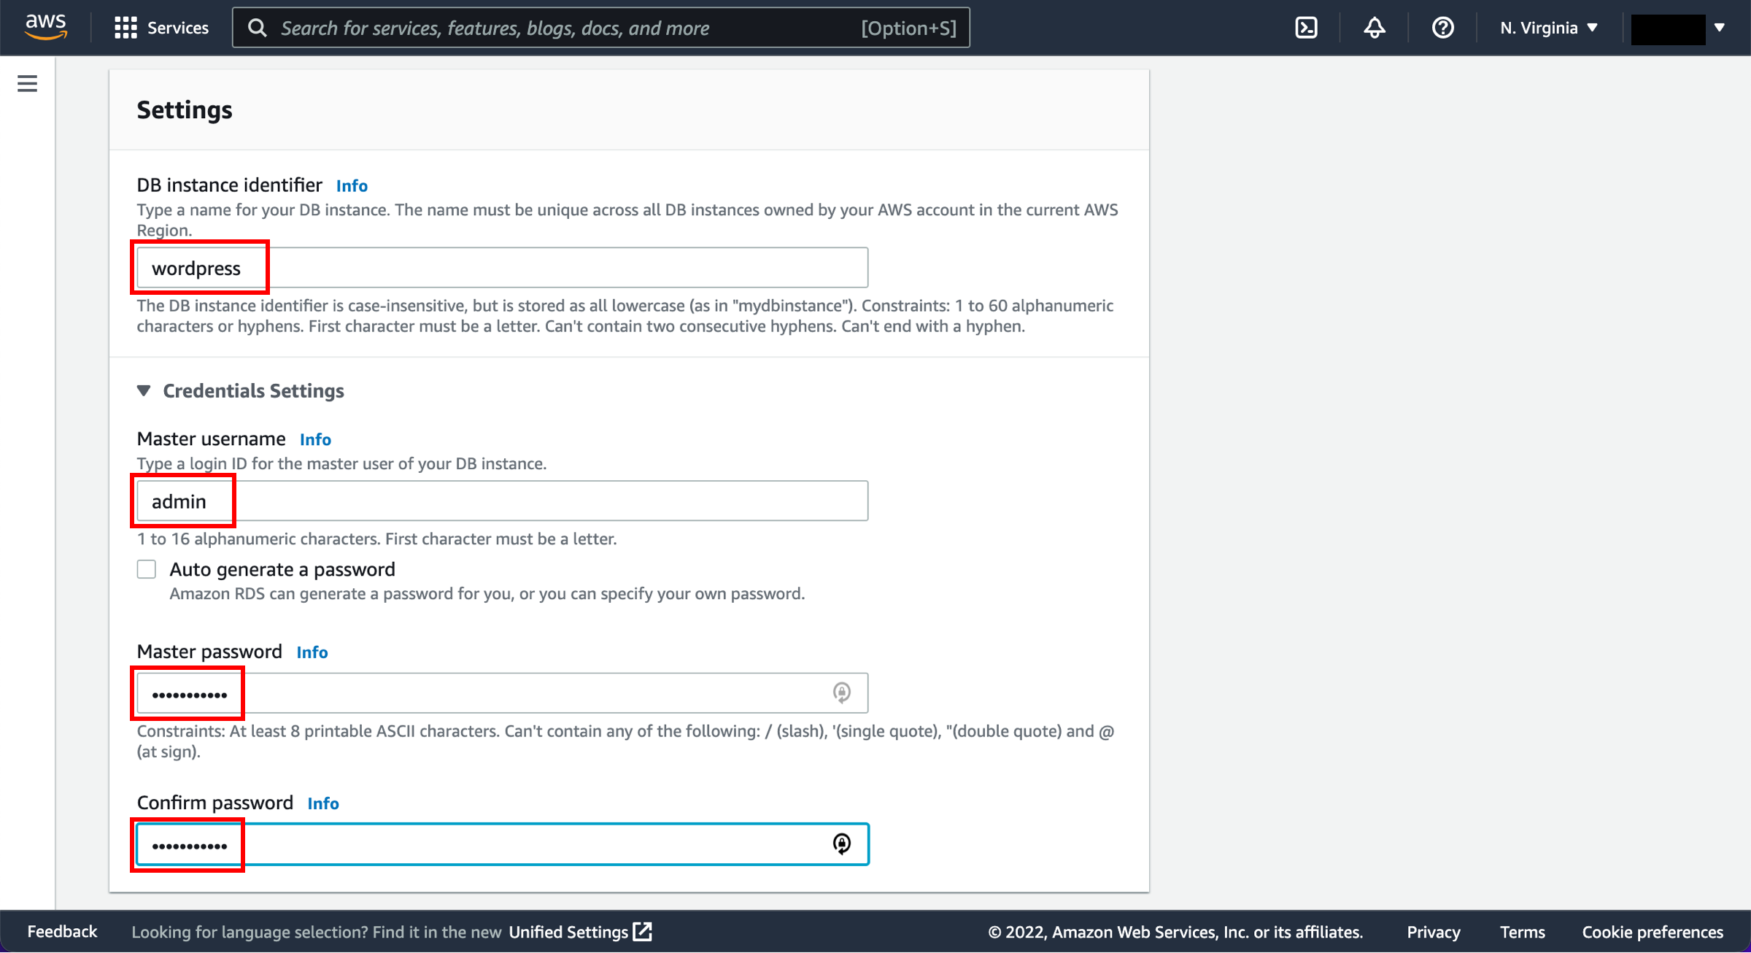Open the account menu dropdown arrow

click(x=1720, y=28)
